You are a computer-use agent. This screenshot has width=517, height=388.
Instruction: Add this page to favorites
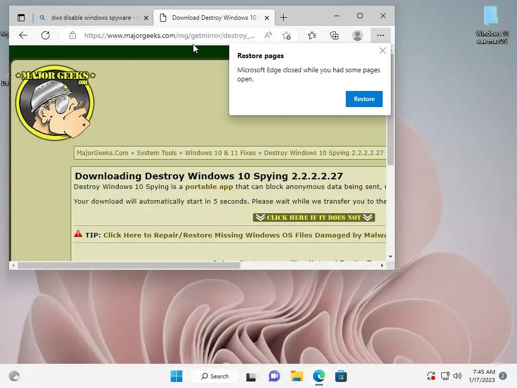click(287, 35)
